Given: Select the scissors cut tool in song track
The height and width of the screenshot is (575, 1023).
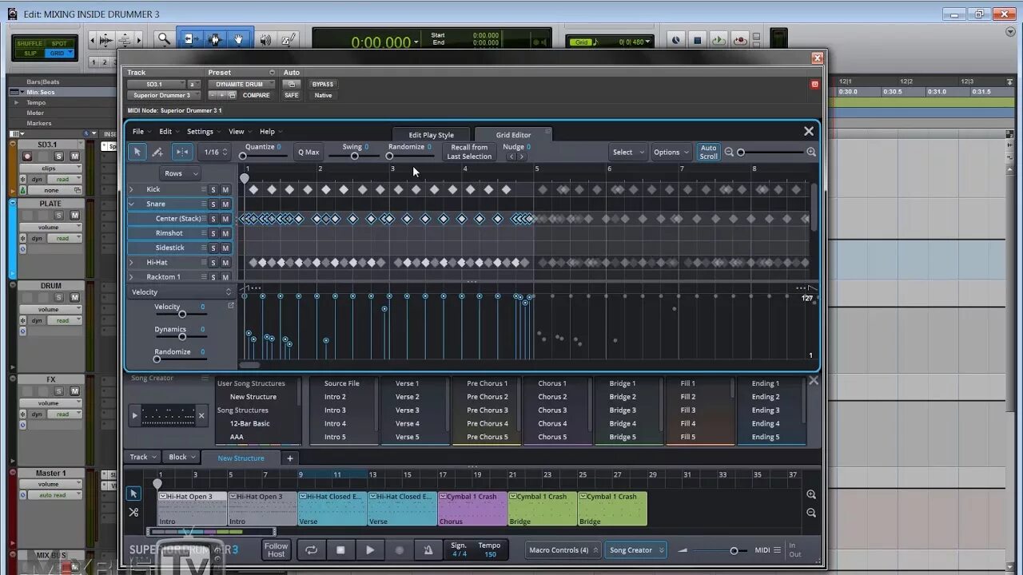Looking at the screenshot, I should pyautogui.click(x=133, y=512).
